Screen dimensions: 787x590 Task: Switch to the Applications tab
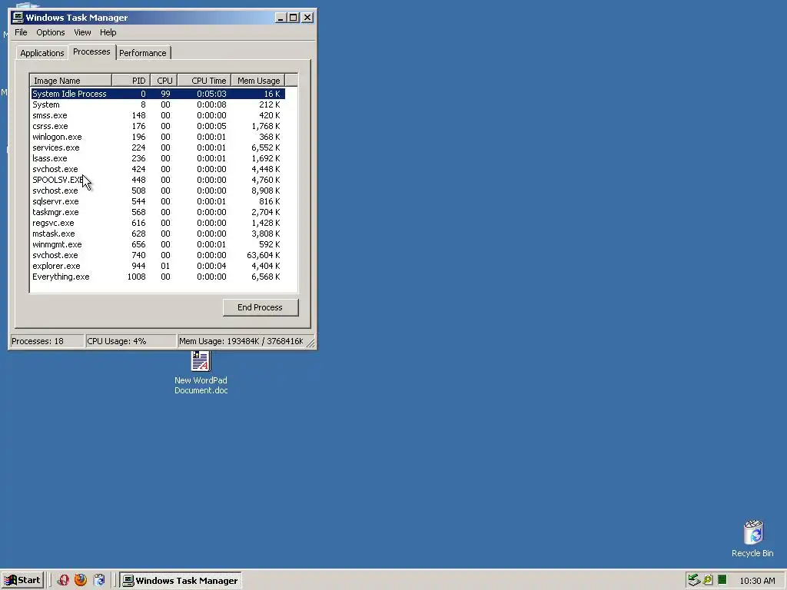[x=42, y=53]
